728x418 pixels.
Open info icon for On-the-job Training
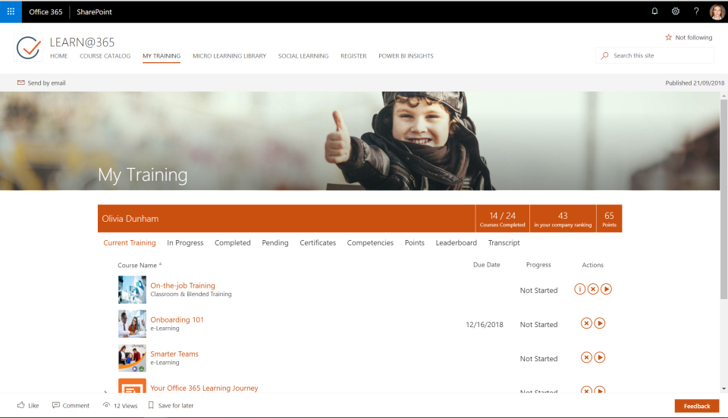(579, 289)
